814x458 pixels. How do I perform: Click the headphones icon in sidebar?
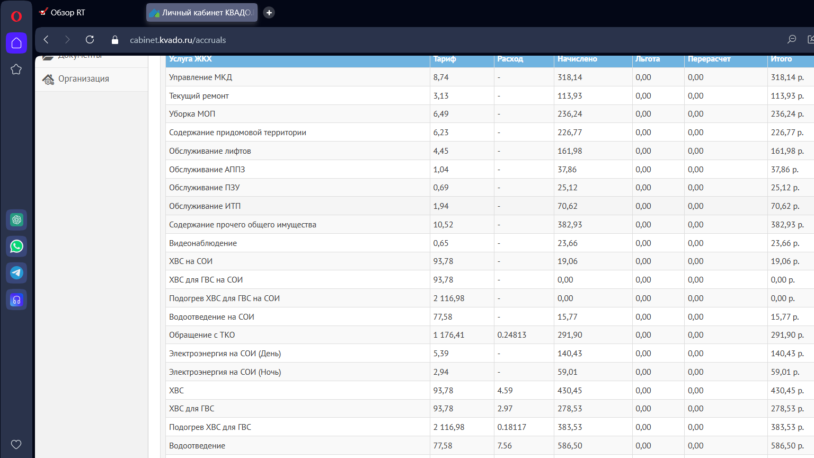click(x=16, y=300)
